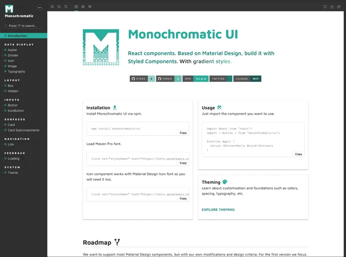
Task: Zoom out of the preview canvas
Action: coord(59,7)
